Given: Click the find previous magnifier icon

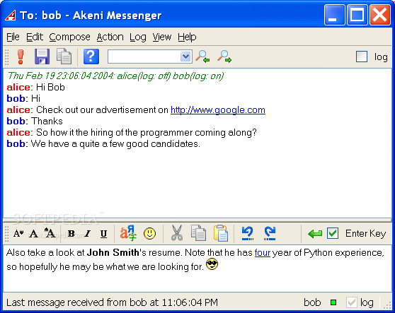Looking at the screenshot, I should (x=202, y=57).
